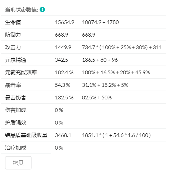
Task: Click the HP total value 15654.9
Action: pyautogui.click(x=65, y=22)
